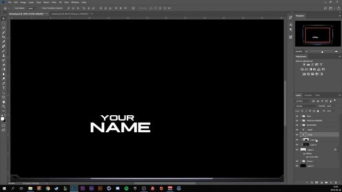Screen dimensions: 342x192
Task: Select the Rectangular Marquee tool
Action: pos(4,23)
